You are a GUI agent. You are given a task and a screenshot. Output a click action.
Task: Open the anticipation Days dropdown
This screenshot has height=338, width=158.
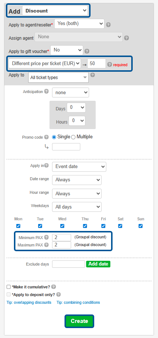76,107
